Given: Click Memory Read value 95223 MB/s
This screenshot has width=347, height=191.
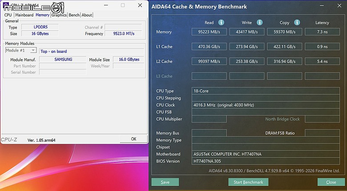Looking at the screenshot, I should click(209, 32).
